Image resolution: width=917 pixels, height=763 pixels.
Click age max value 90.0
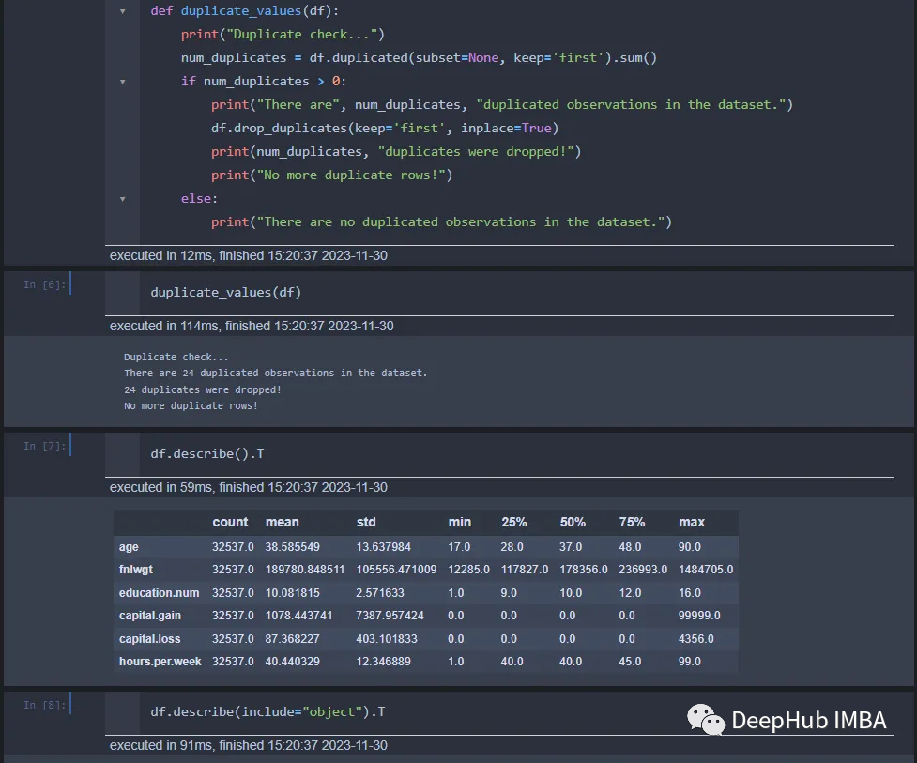coord(690,547)
